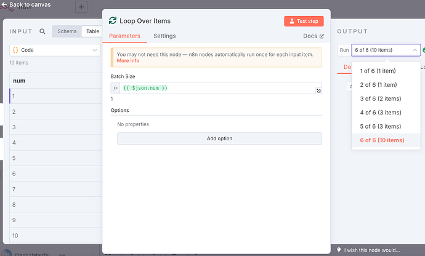Click the 'No properties' text
Viewport: 425px width, 256px height.
[133, 124]
